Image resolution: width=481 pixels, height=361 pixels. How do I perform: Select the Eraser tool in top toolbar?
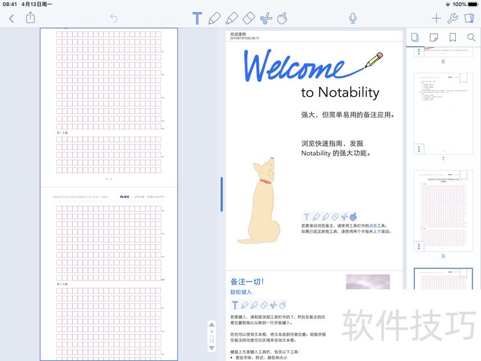[249, 19]
